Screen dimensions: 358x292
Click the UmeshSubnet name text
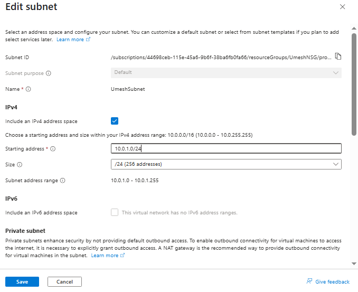pos(128,89)
